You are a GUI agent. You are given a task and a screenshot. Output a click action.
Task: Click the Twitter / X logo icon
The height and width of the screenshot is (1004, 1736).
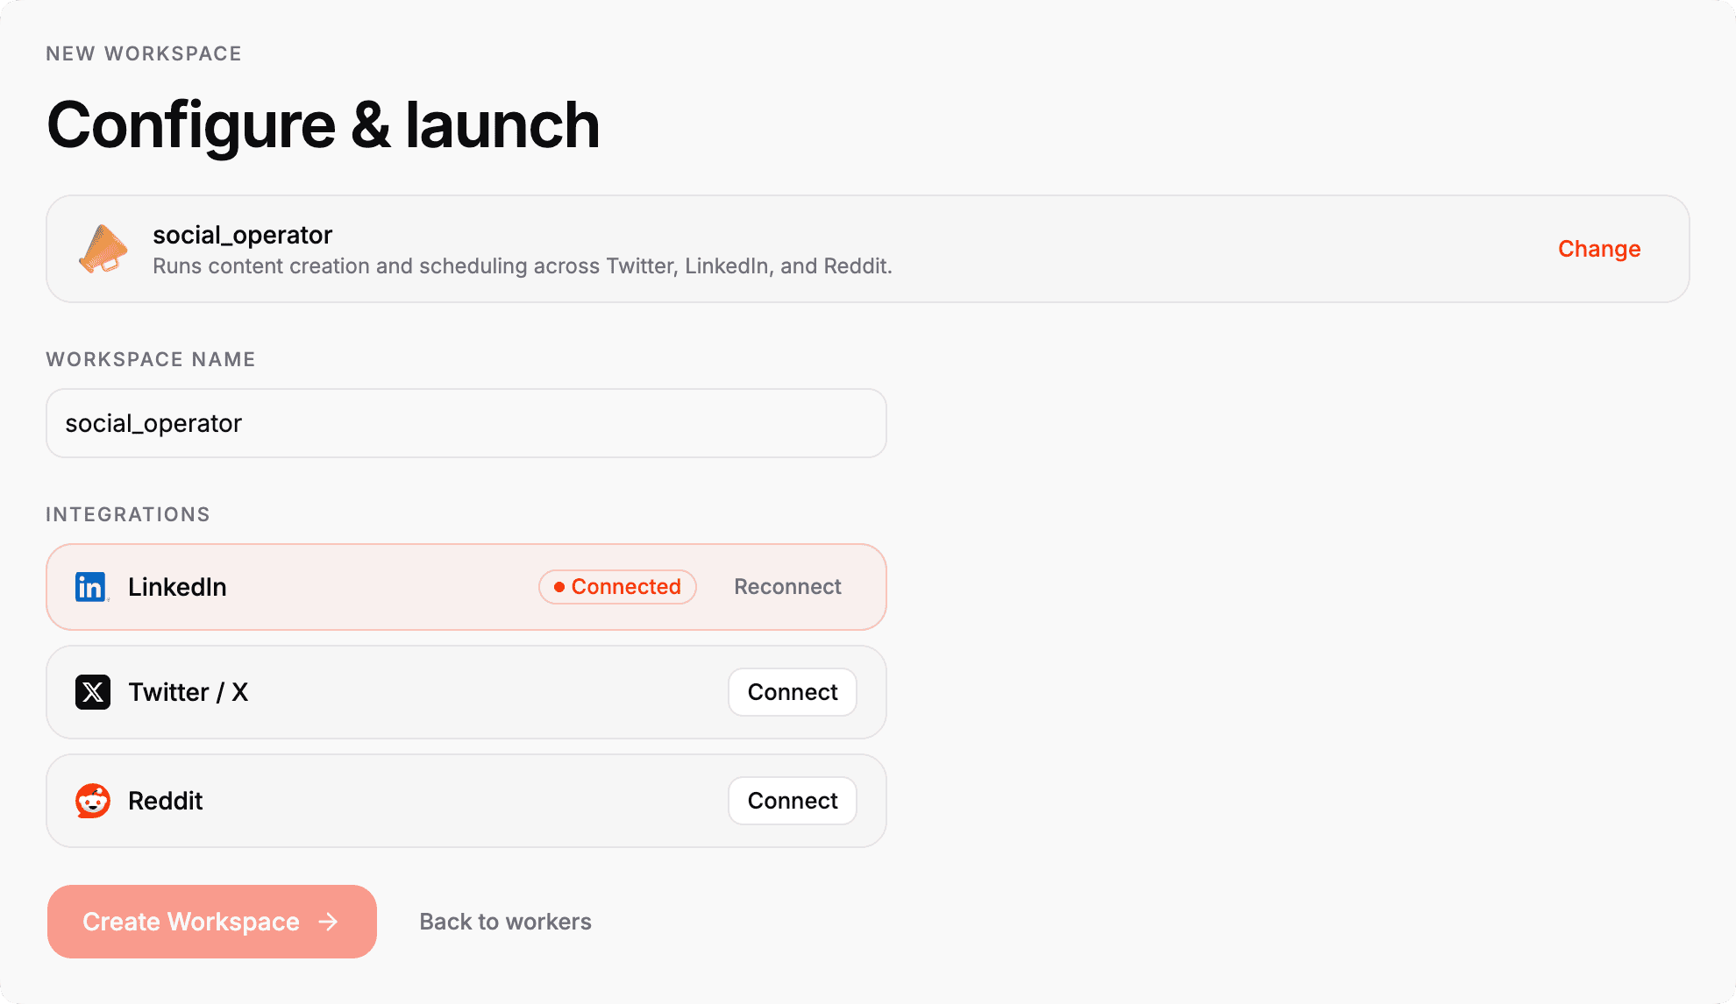pyautogui.click(x=91, y=692)
